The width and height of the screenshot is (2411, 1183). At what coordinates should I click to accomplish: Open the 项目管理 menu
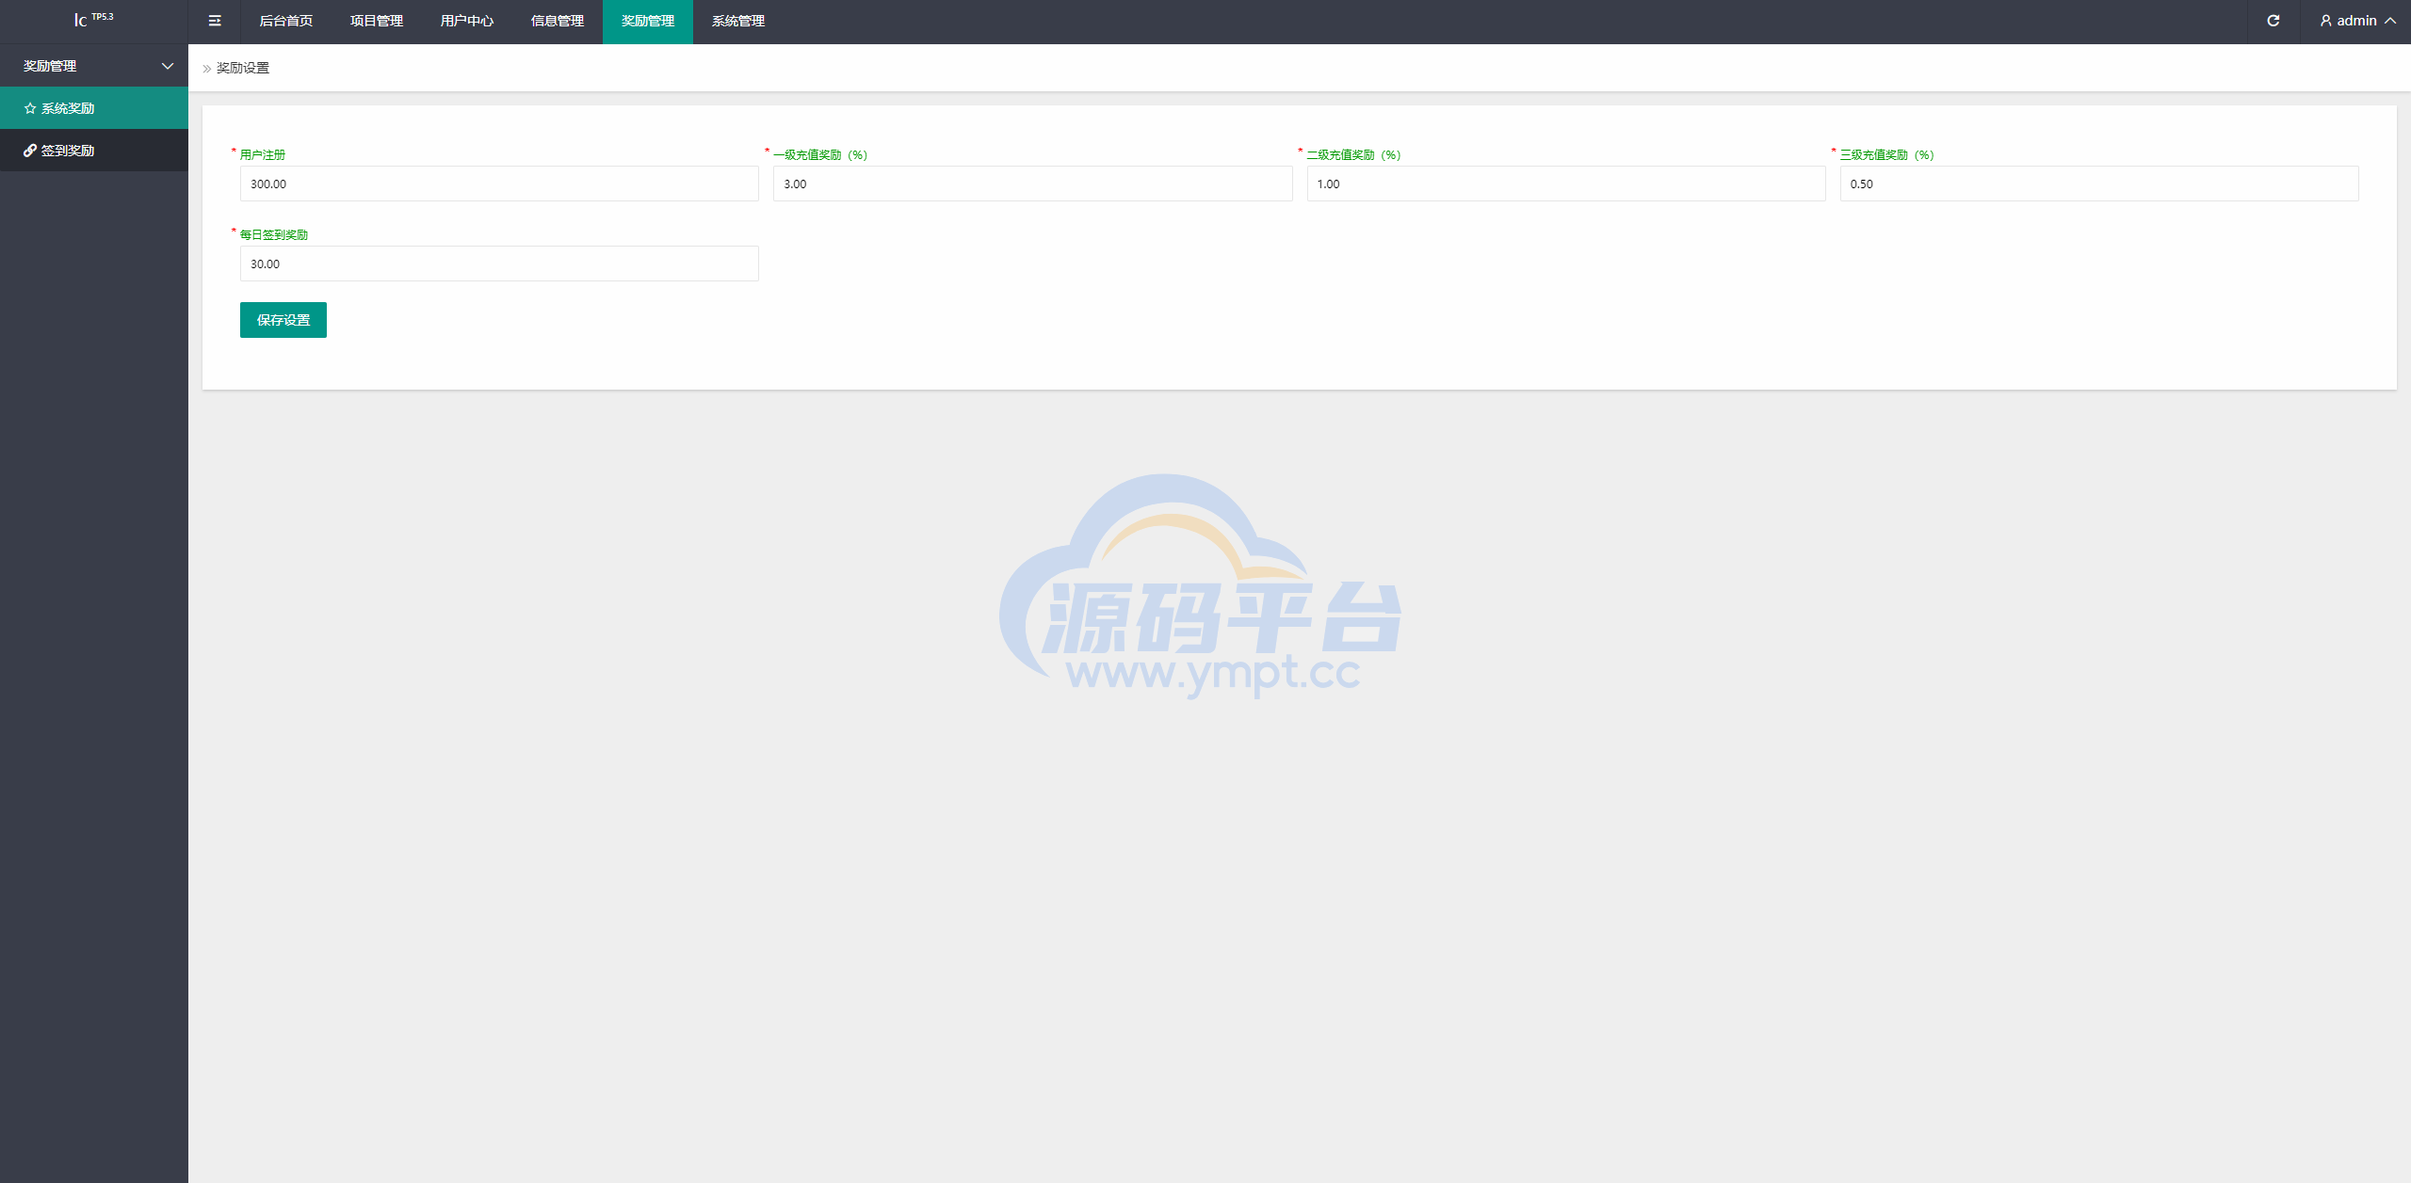(377, 21)
